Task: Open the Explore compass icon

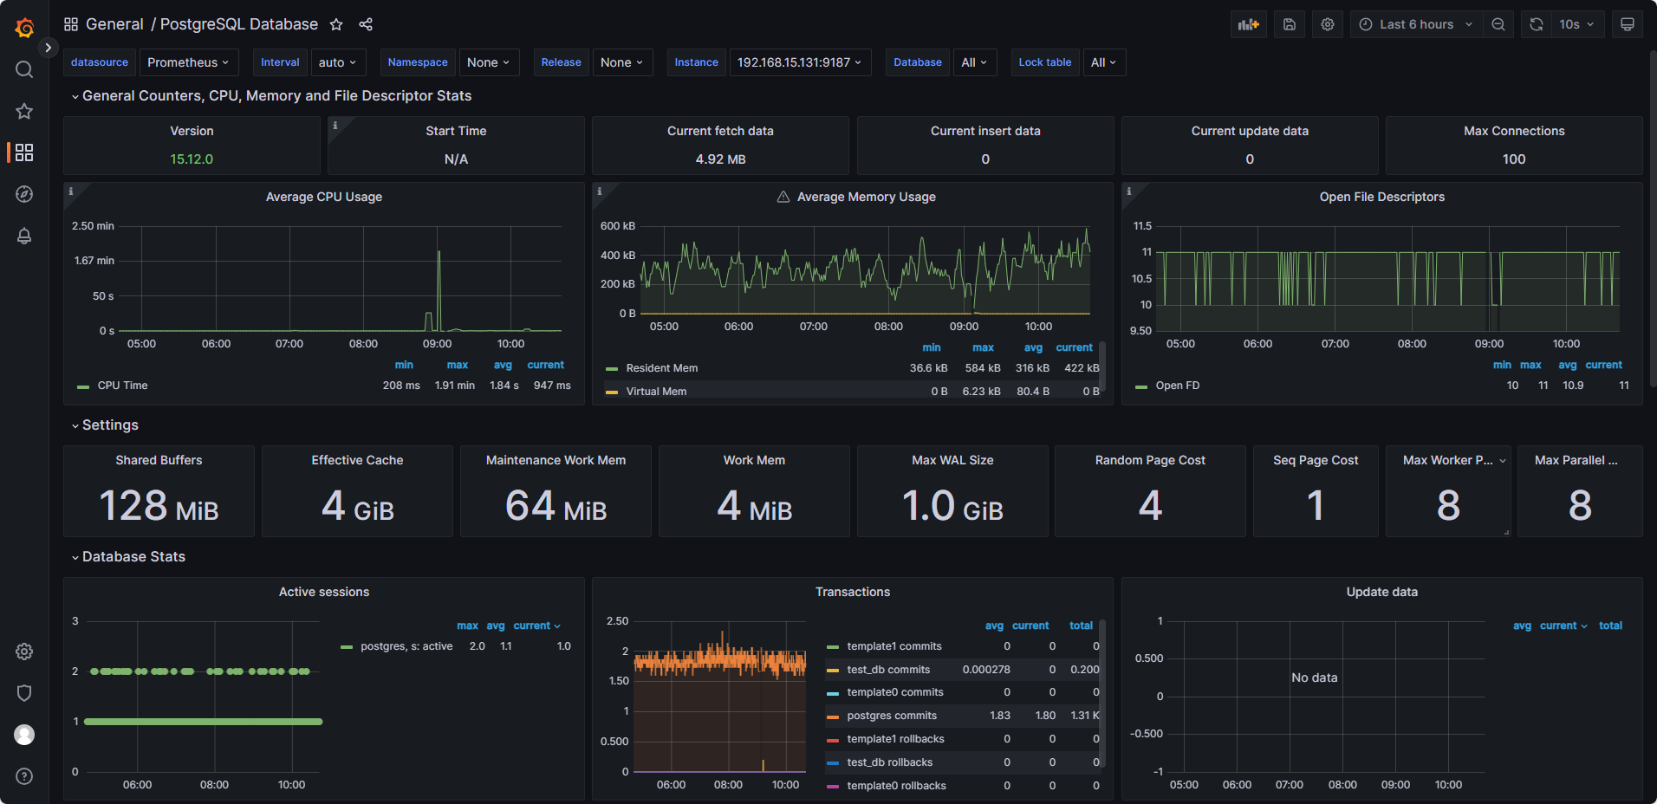Action: click(x=24, y=194)
